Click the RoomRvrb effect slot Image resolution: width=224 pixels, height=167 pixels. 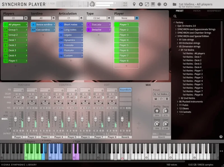[125, 90]
